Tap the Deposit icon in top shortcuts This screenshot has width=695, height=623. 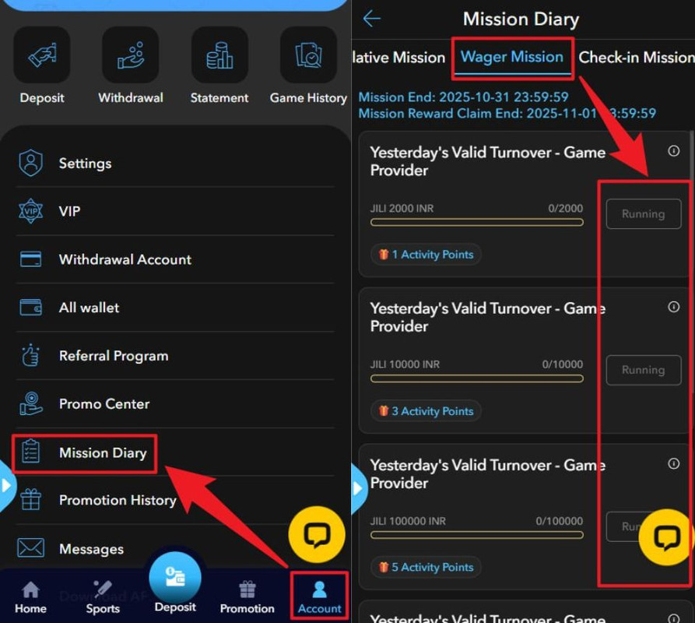click(x=42, y=56)
